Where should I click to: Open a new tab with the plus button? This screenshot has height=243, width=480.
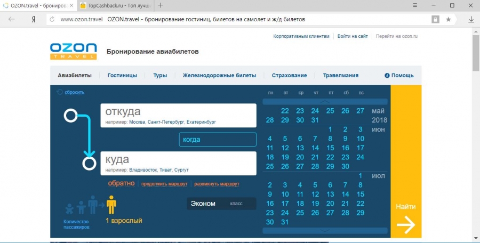pos(160,5)
